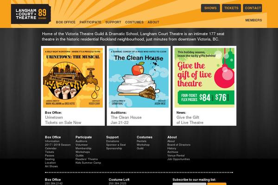This screenshot has height=185, width=278.
Task: Open the footer Auditions link
Action: [81, 141]
